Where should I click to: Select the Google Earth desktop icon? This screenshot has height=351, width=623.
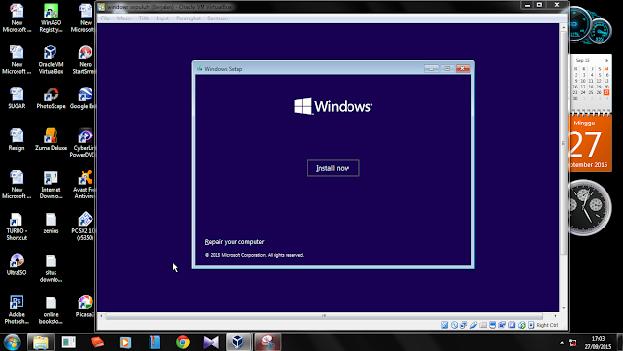[x=84, y=97]
